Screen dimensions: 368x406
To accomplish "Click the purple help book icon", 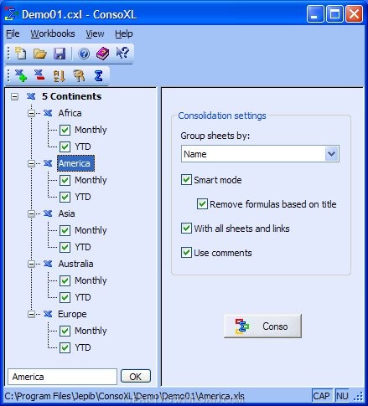I will tap(102, 53).
